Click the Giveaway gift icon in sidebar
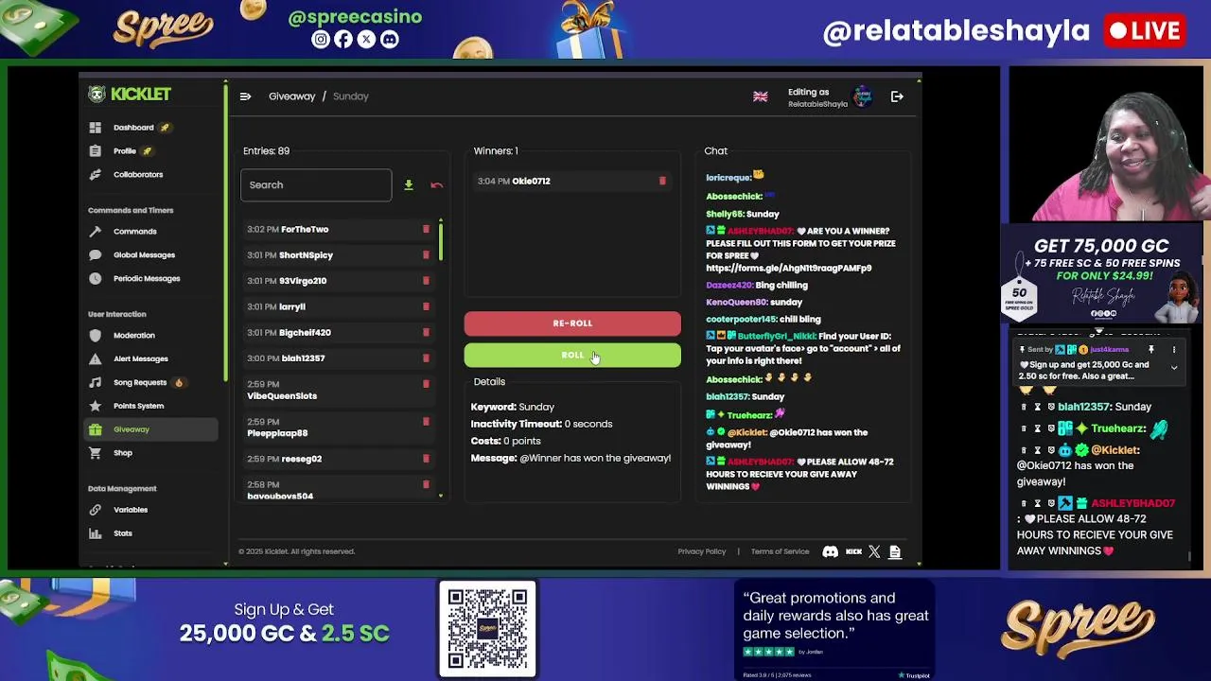 point(95,429)
